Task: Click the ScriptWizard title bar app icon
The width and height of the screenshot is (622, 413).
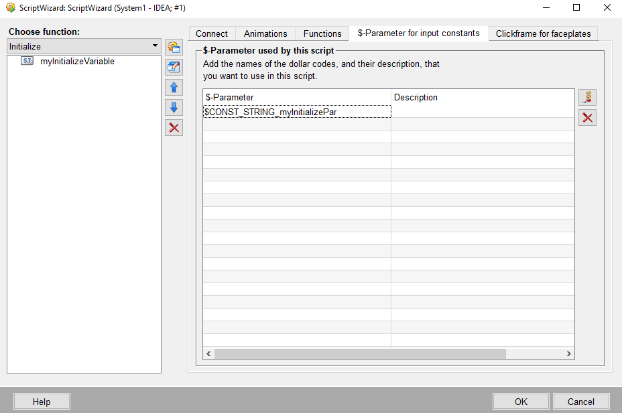Action: click(11, 8)
